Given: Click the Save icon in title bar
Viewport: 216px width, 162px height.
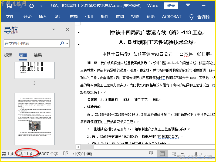Looking at the screenshot, I should click(9, 6).
